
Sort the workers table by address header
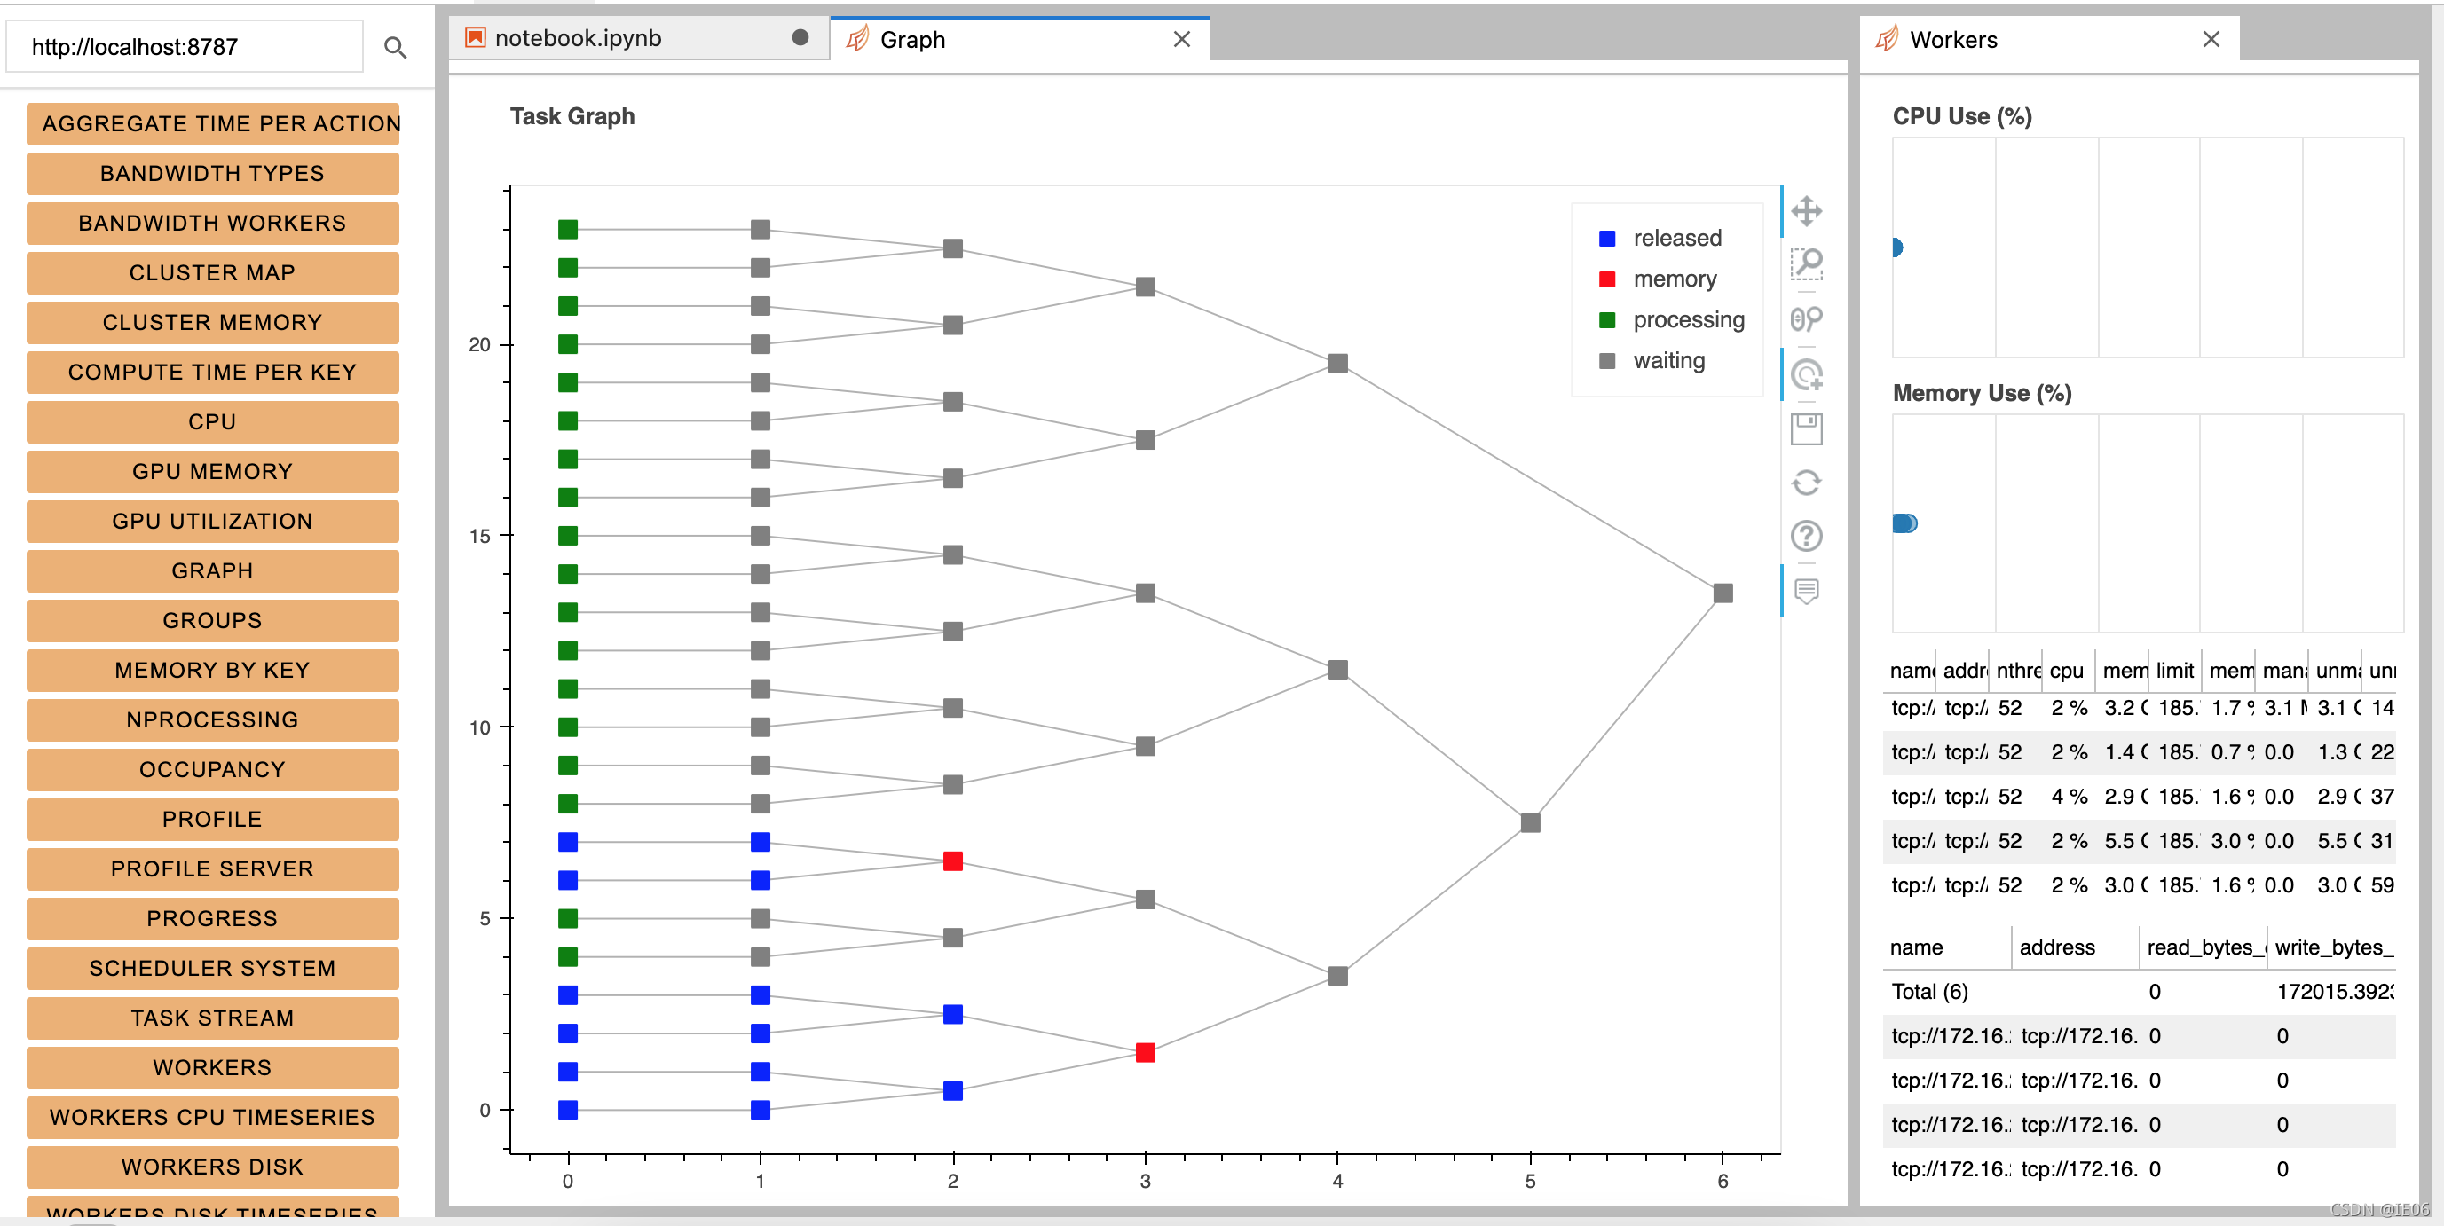coord(2056,947)
